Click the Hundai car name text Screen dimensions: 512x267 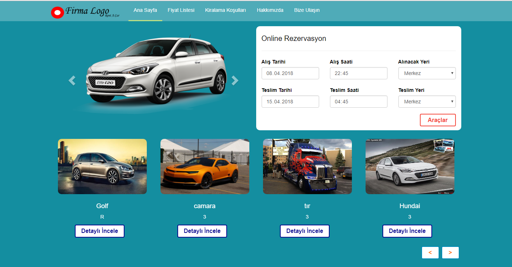coord(410,206)
